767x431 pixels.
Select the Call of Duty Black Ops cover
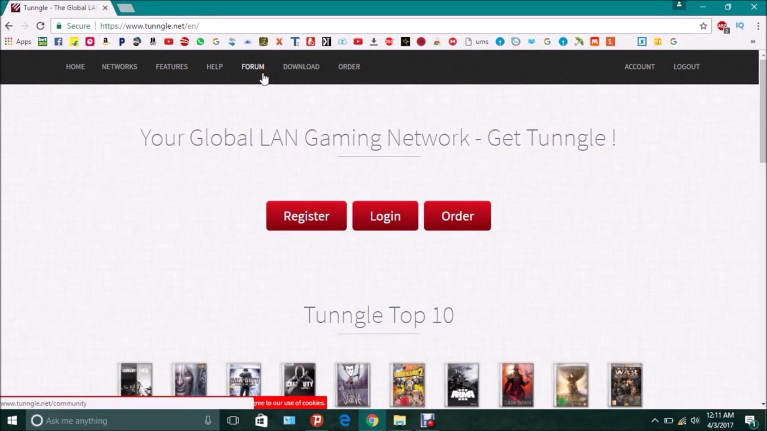298,381
